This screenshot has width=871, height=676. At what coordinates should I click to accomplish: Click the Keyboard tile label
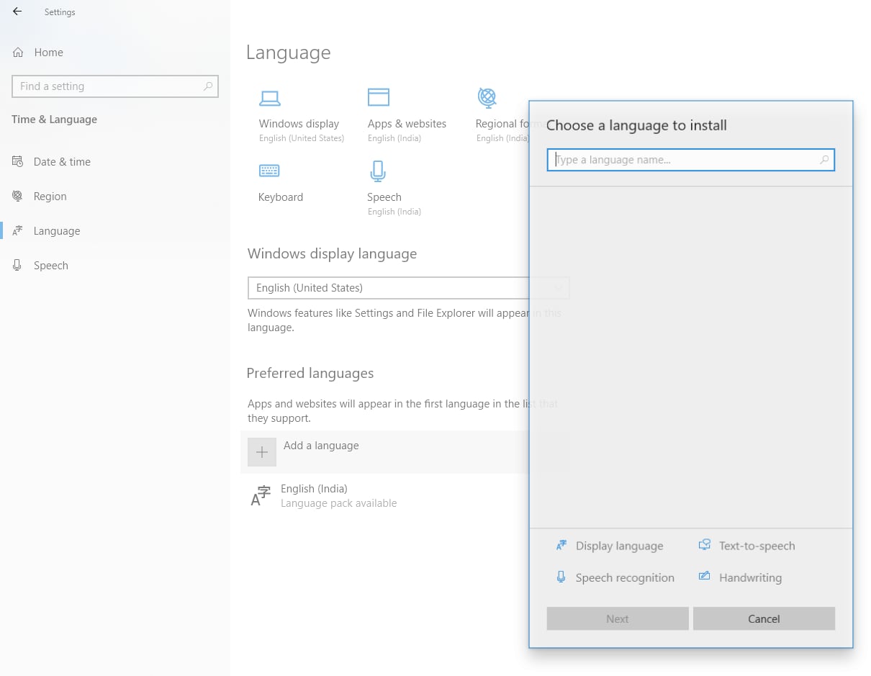pos(281,197)
